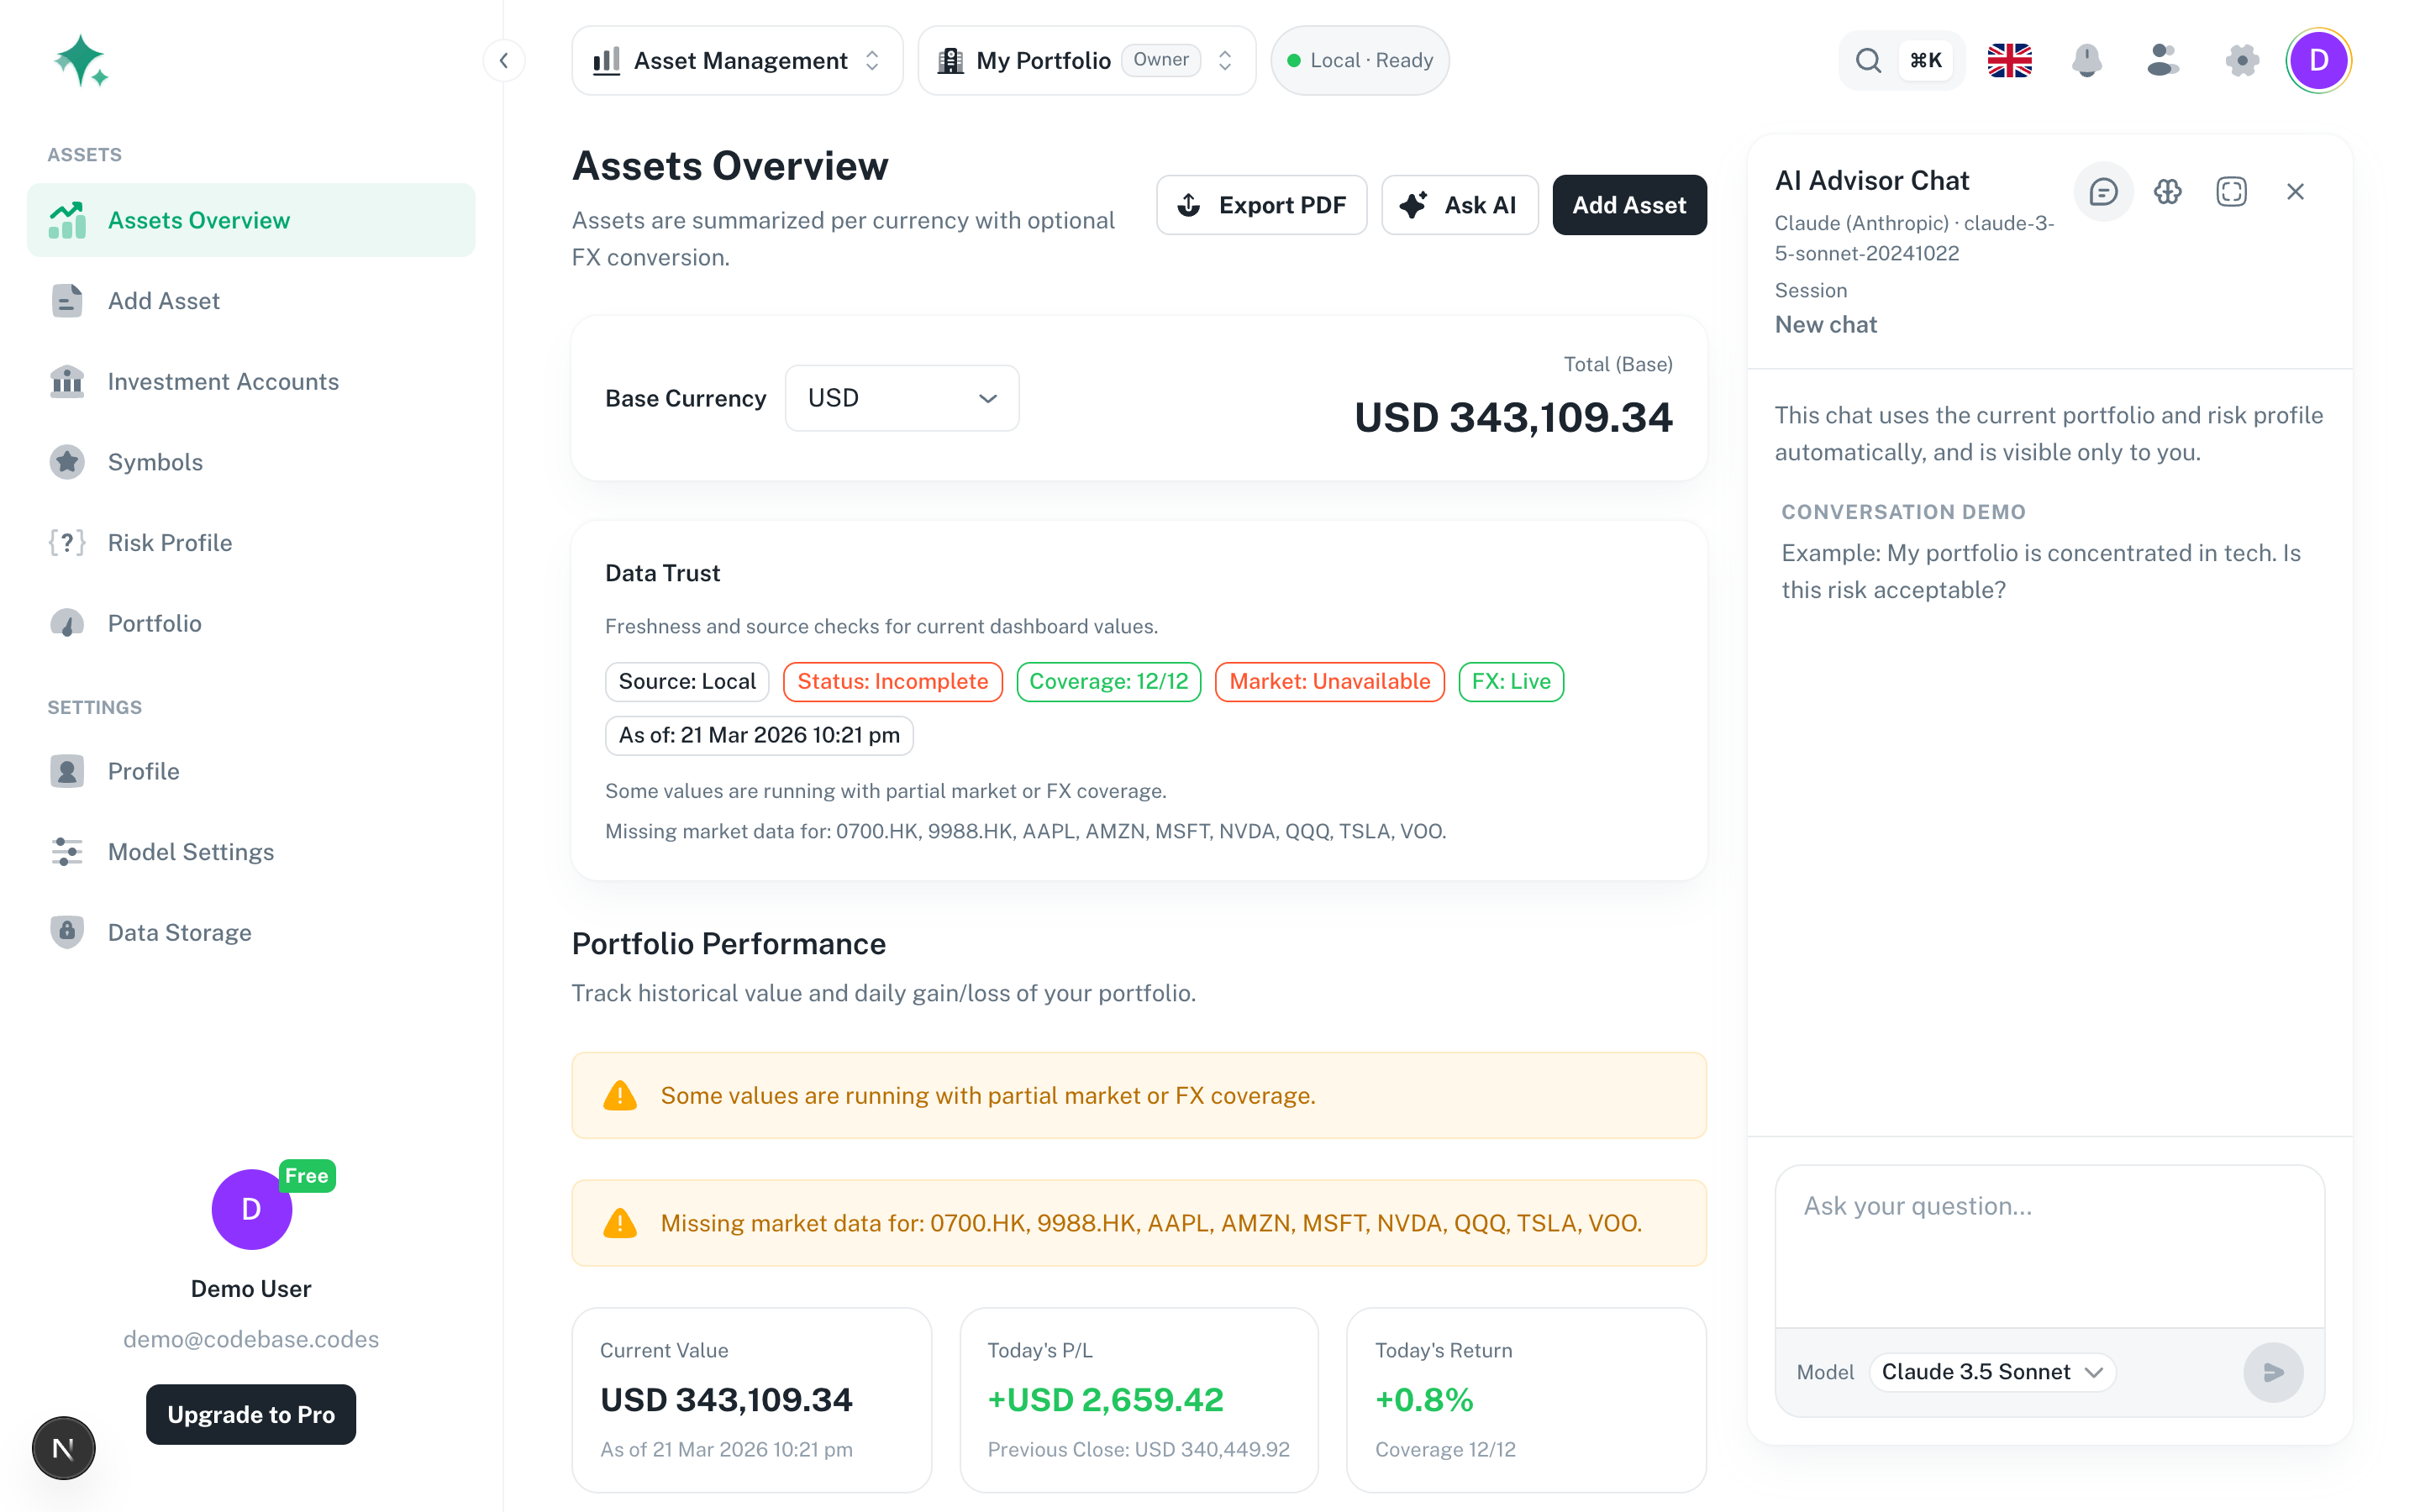Toggle the Local Ready status indicator
Viewport: 2420px width, 1512px height.
click(x=1359, y=60)
